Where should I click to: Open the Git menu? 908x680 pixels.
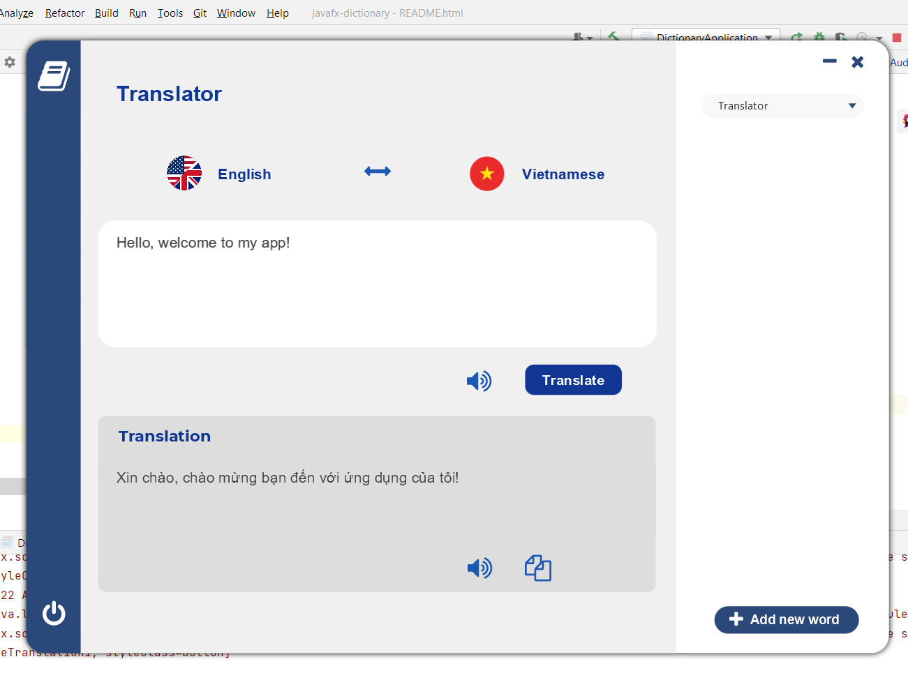pyautogui.click(x=200, y=13)
